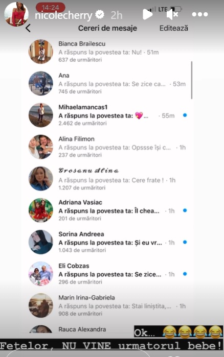224x357 pixels.
Task: Click Sorina Andreea's unread blue dot
Action: (x=185, y=242)
